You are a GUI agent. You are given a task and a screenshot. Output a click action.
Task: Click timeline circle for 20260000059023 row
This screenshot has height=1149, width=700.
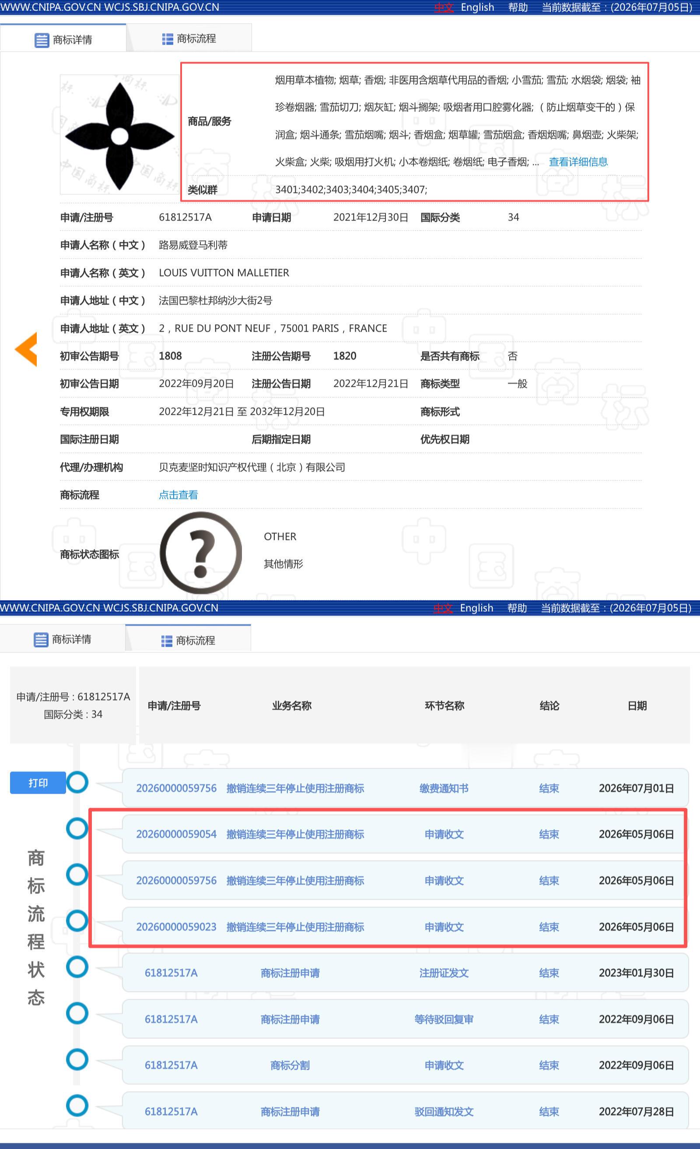pyautogui.click(x=77, y=921)
